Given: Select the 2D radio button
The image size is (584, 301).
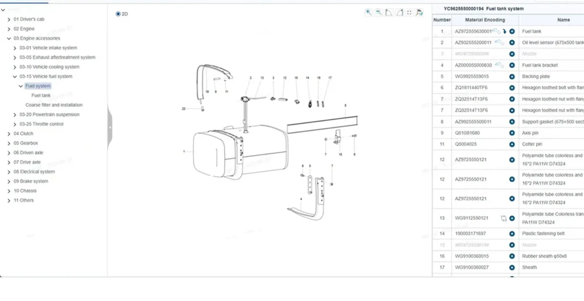Looking at the screenshot, I should click(x=118, y=14).
